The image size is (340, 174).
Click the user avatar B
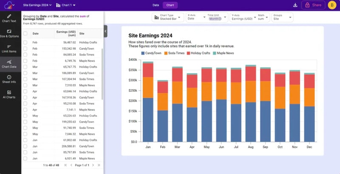333,5
